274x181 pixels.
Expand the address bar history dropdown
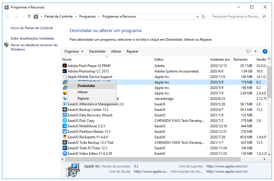[197, 17]
